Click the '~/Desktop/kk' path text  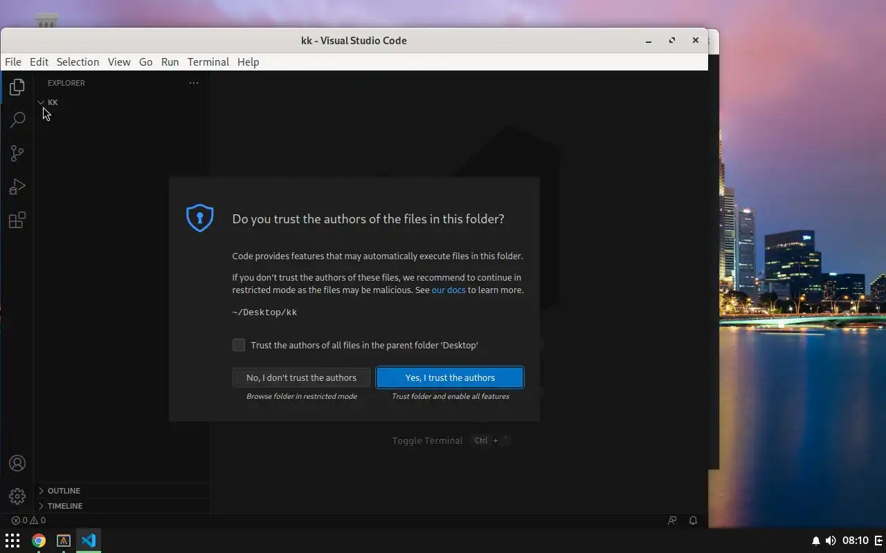tap(264, 312)
